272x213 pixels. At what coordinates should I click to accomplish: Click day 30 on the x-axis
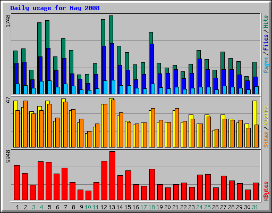(x=247, y=207)
